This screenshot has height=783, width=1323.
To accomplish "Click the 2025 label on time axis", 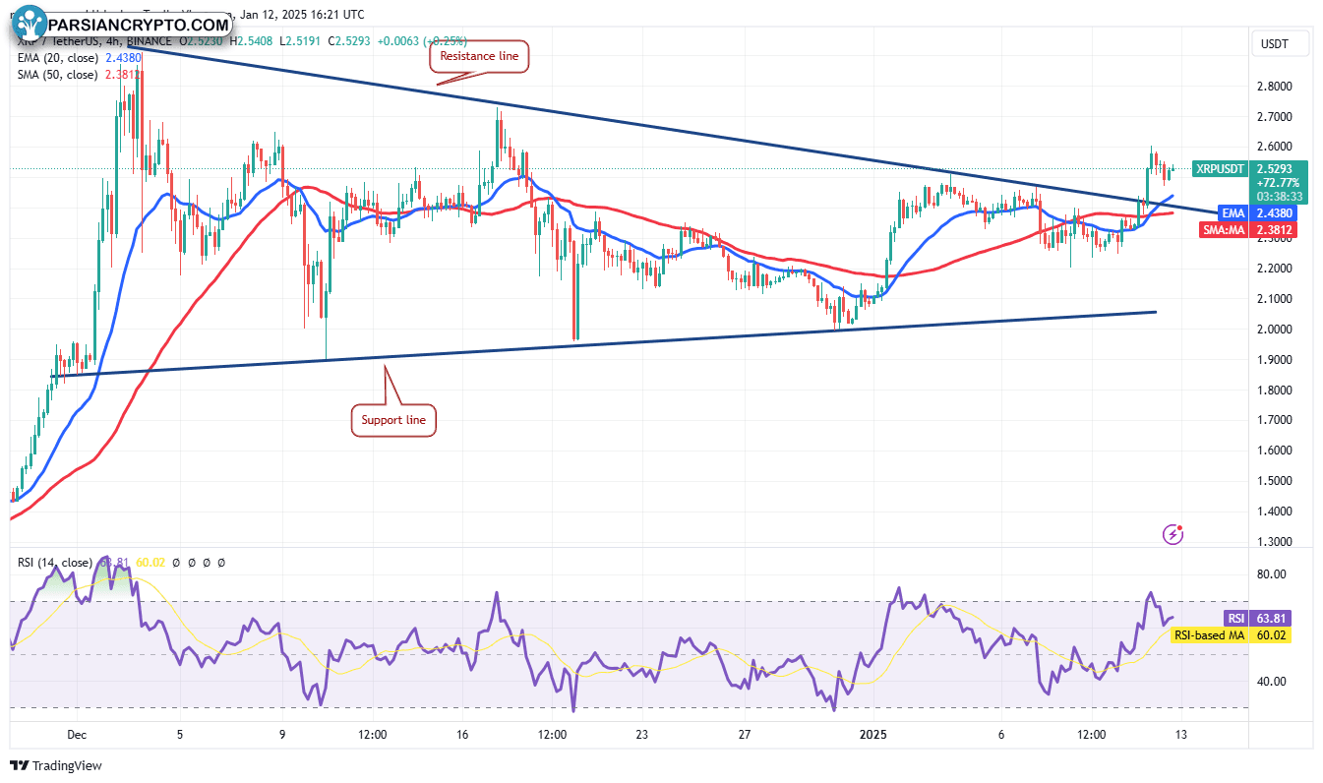I will coord(873,735).
